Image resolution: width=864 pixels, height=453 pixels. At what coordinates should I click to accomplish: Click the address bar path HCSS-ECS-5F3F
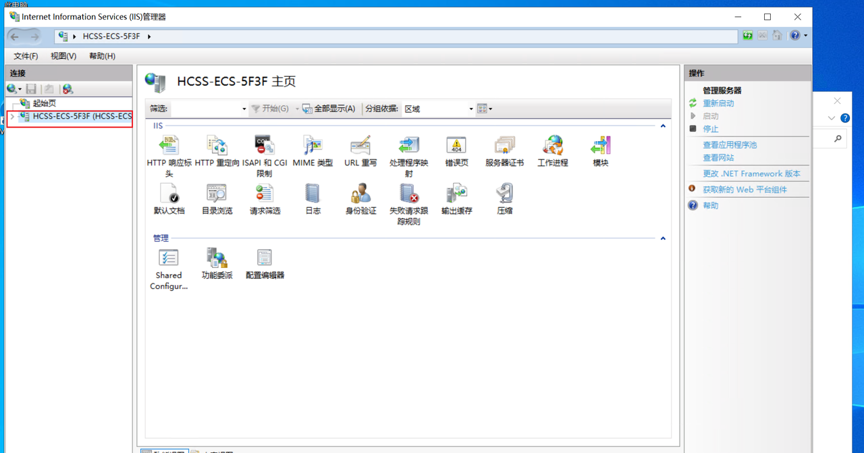111,36
